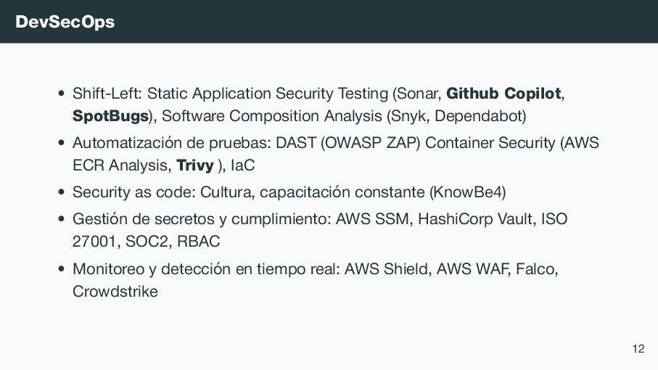Click the word Crowdstrike

pyautogui.click(x=115, y=291)
